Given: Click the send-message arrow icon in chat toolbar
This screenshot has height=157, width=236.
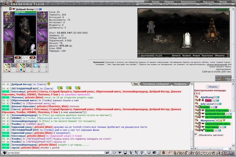Looking at the screenshot, I should coord(107,153).
